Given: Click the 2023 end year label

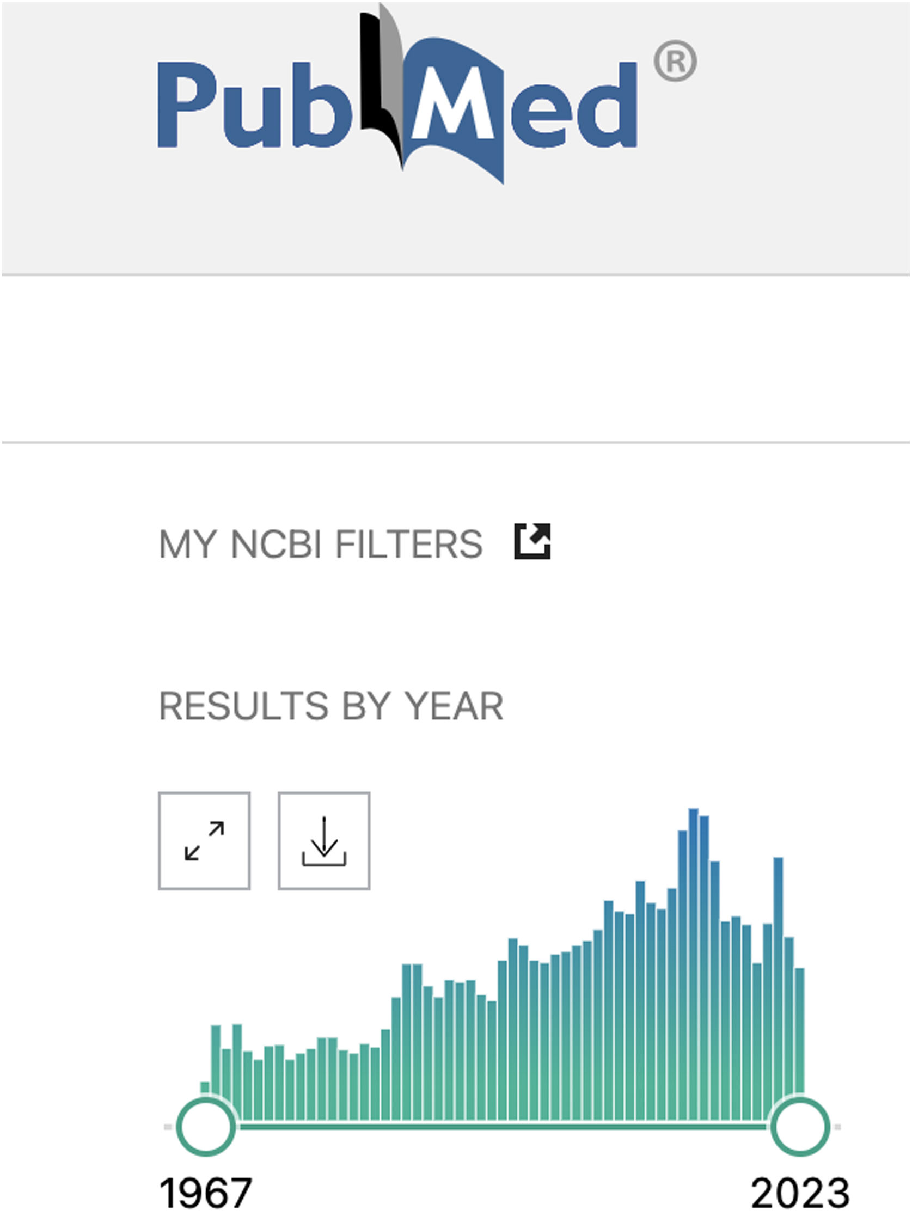Looking at the screenshot, I should (x=800, y=1194).
